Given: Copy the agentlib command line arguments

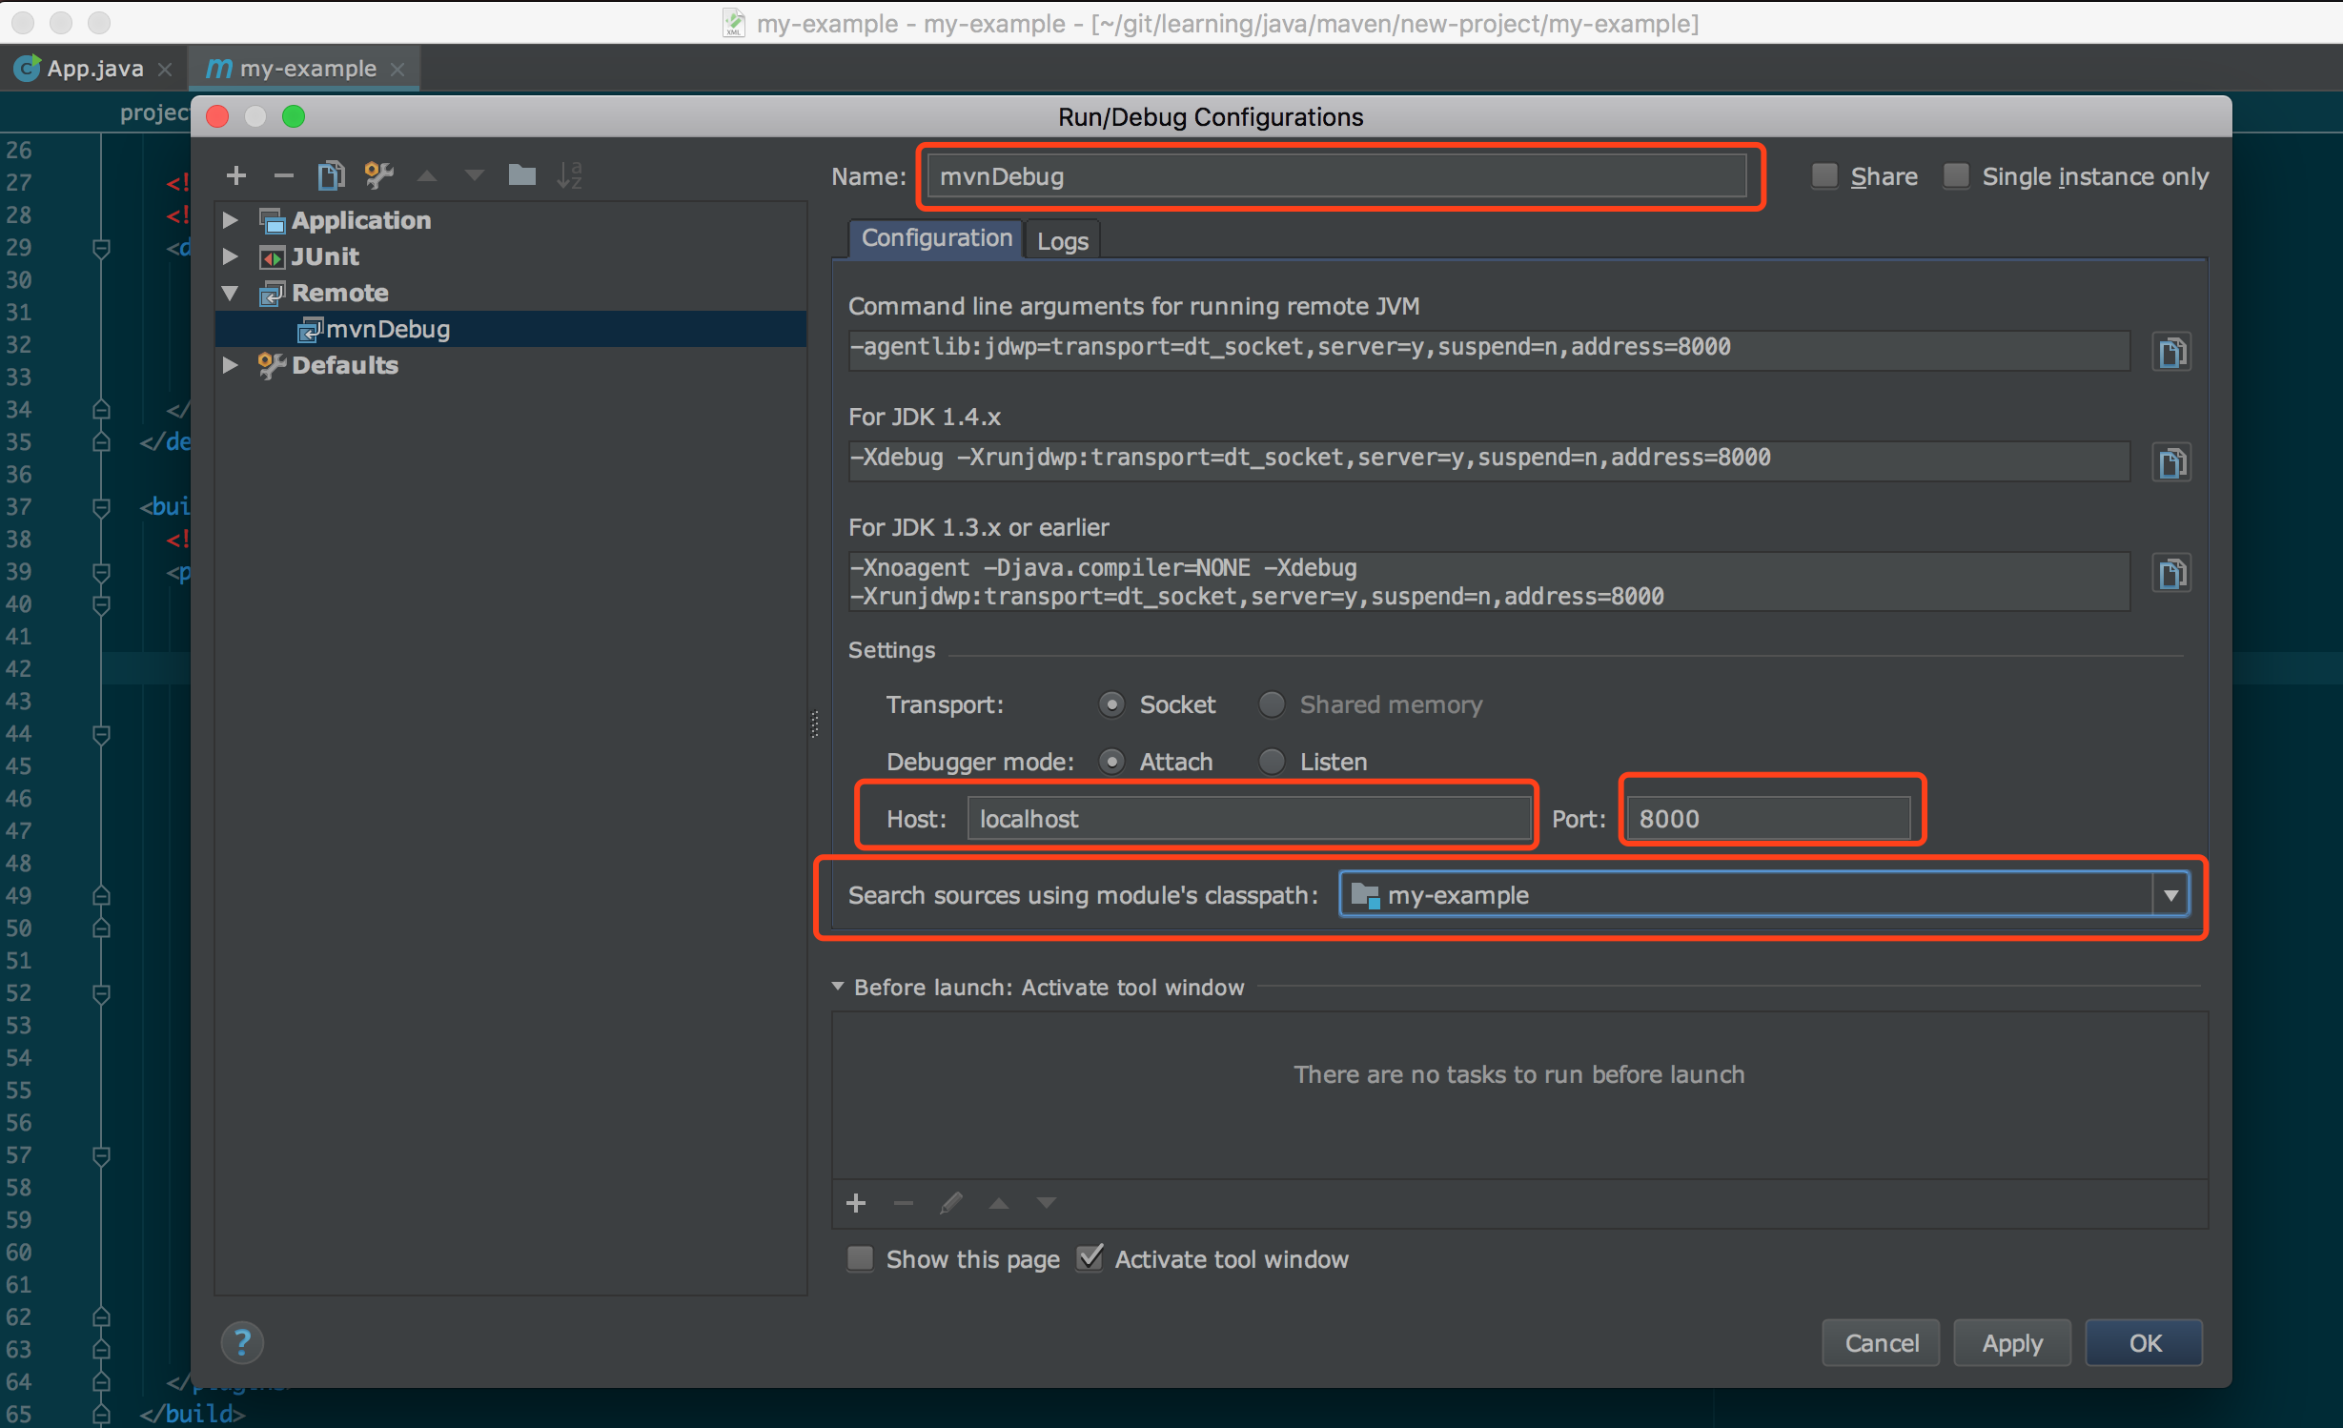Looking at the screenshot, I should (2171, 352).
